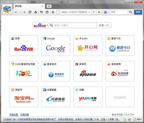Open the 迅雷看看 quick dial tile

tap(56, 97)
